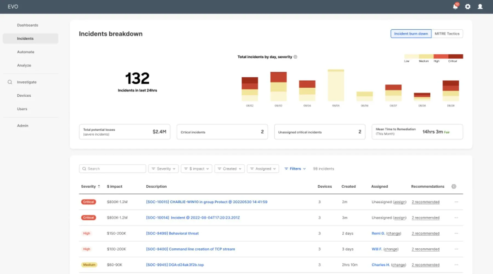Click assign link for SOC-10015
The image size is (493, 274).
400,202
